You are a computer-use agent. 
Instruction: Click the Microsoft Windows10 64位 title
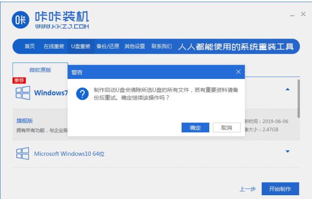pyautogui.click(x=69, y=154)
